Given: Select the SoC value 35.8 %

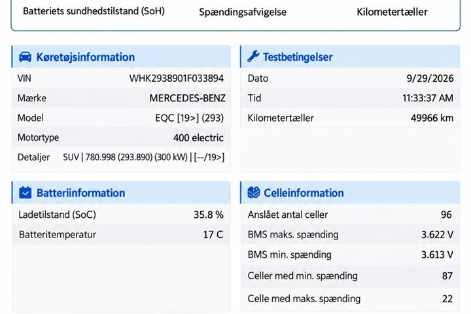Looking at the screenshot, I should (x=209, y=215).
